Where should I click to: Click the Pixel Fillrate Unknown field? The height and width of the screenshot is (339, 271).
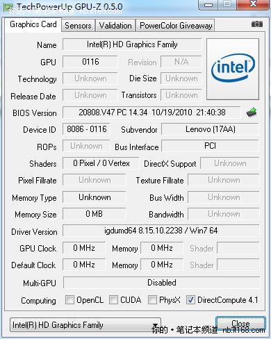click(95, 180)
